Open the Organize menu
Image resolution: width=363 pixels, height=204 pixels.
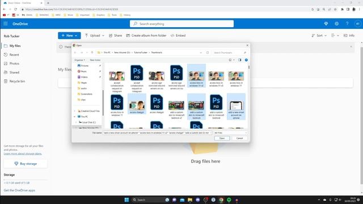coord(79,60)
